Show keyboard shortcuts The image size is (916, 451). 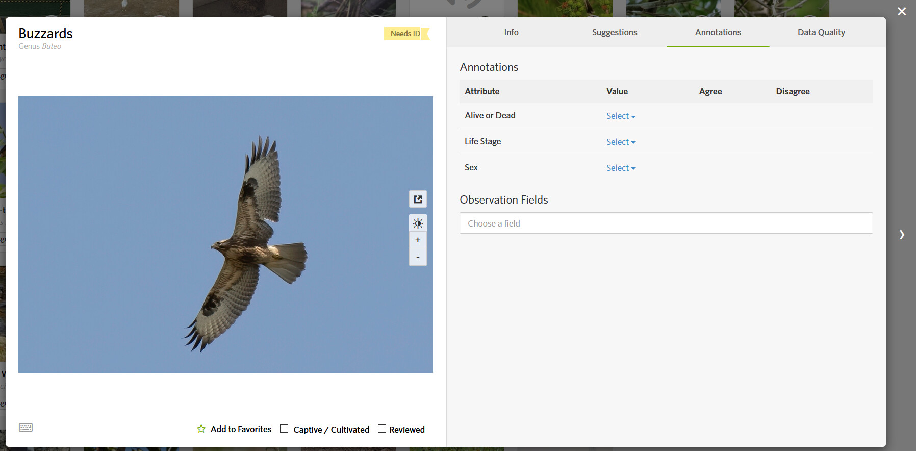point(26,428)
